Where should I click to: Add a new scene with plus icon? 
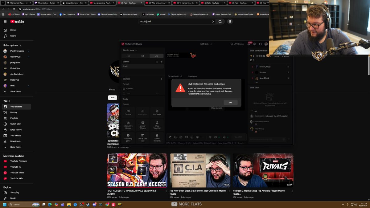pyautogui.click(x=161, y=62)
